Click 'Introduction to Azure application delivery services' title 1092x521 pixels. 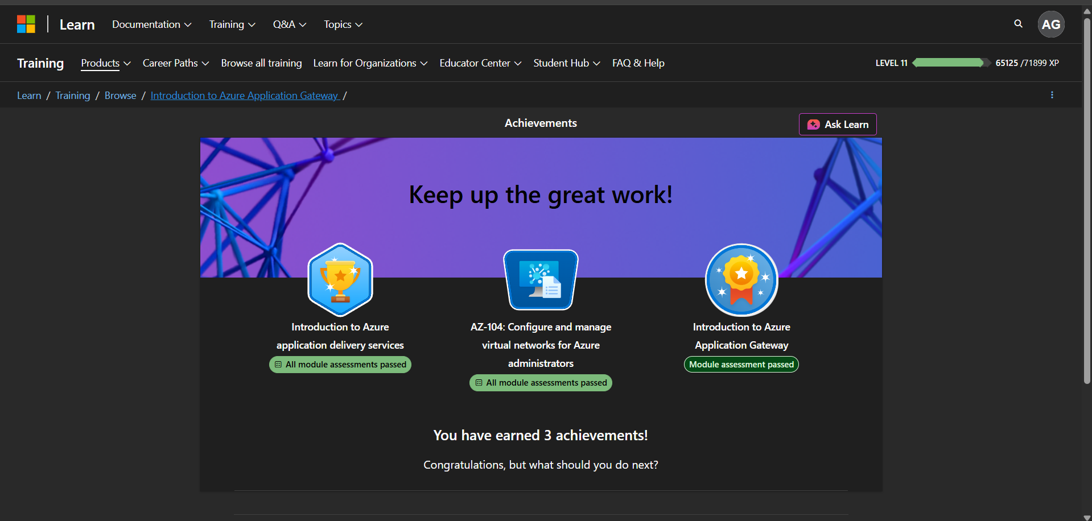(340, 336)
